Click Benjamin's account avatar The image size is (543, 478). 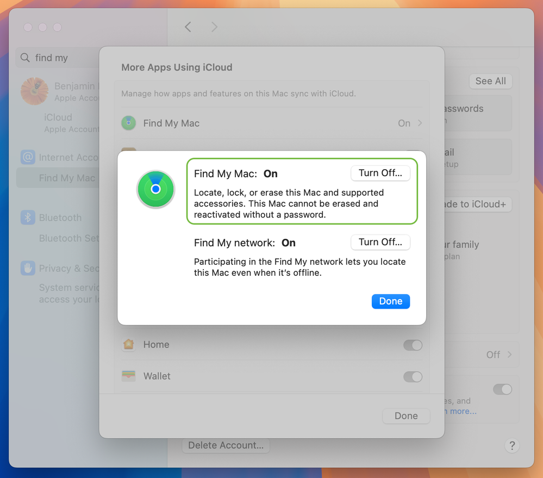coord(34,91)
